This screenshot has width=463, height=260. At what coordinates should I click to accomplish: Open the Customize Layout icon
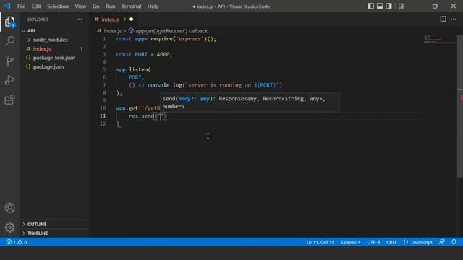pyautogui.click(x=402, y=6)
